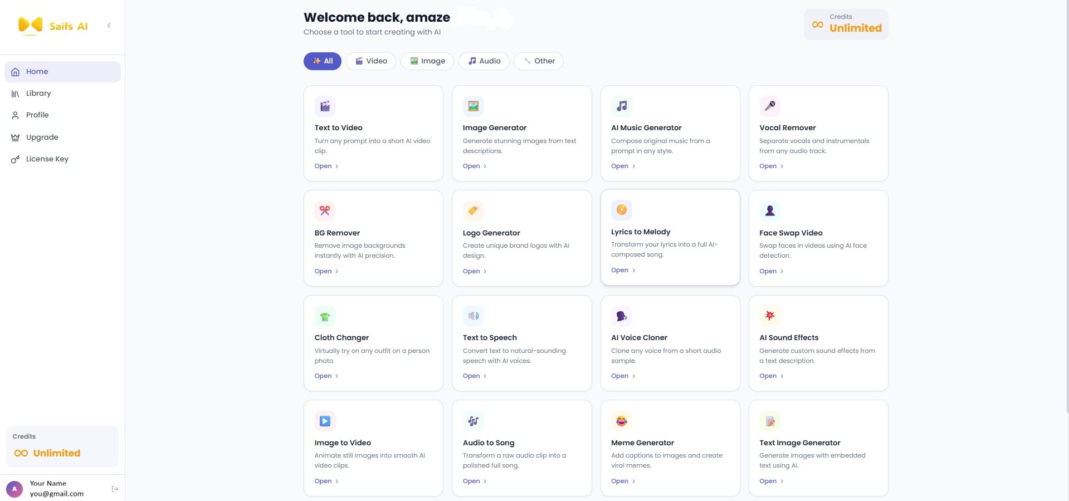Select the Text to Video camera icon
This screenshot has width=1069, height=501.
point(324,106)
